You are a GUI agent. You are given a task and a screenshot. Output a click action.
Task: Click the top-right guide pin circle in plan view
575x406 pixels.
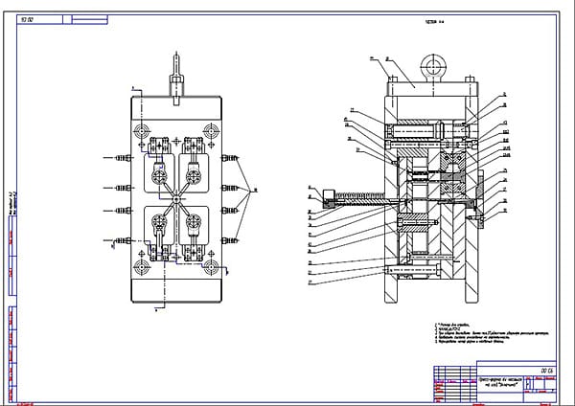(209, 129)
